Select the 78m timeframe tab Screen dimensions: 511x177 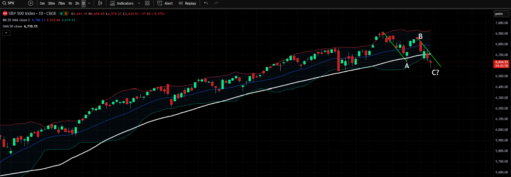[61, 3]
